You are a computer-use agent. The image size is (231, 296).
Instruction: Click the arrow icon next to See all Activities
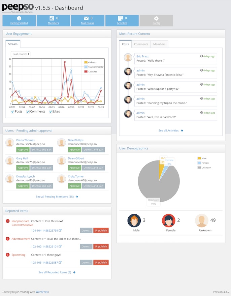pos(182,130)
